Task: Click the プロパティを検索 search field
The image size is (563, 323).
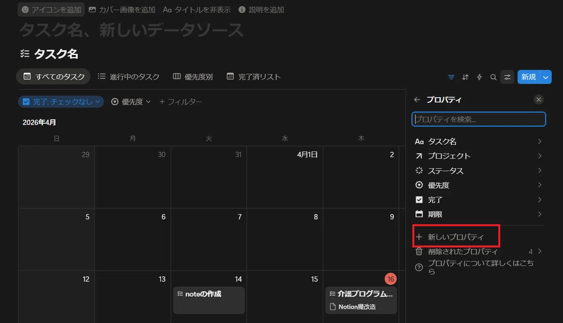Action: click(x=479, y=119)
